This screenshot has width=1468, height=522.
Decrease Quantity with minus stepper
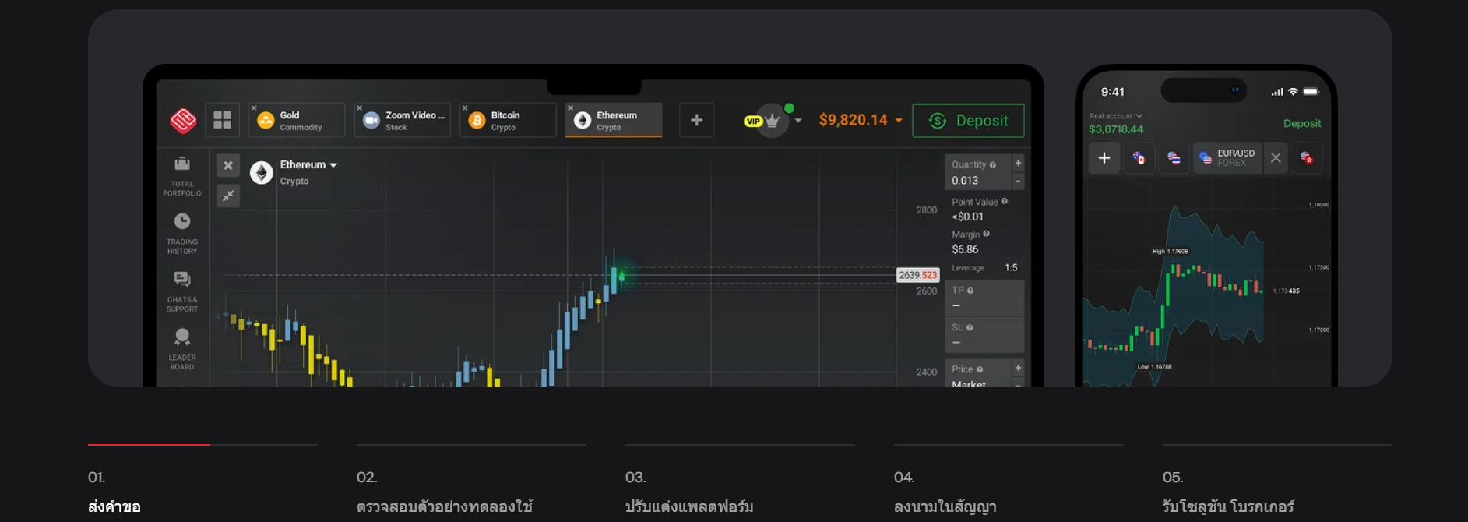(x=1018, y=181)
